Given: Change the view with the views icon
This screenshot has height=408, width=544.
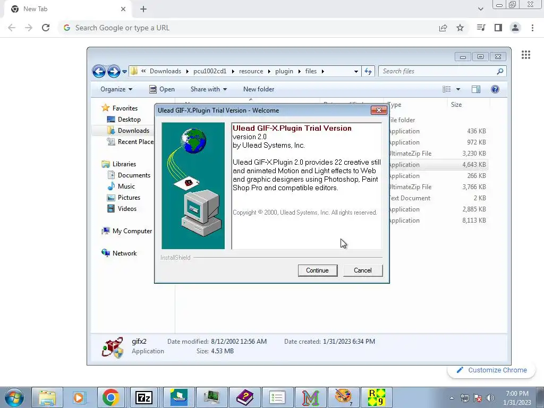Looking at the screenshot, I should [x=446, y=89].
